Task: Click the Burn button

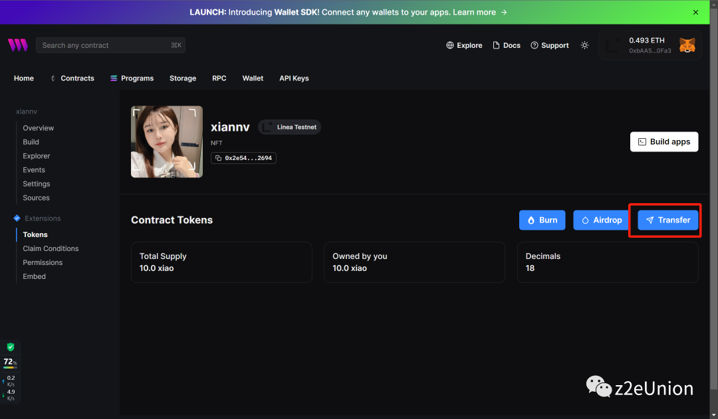Action: (542, 220)
